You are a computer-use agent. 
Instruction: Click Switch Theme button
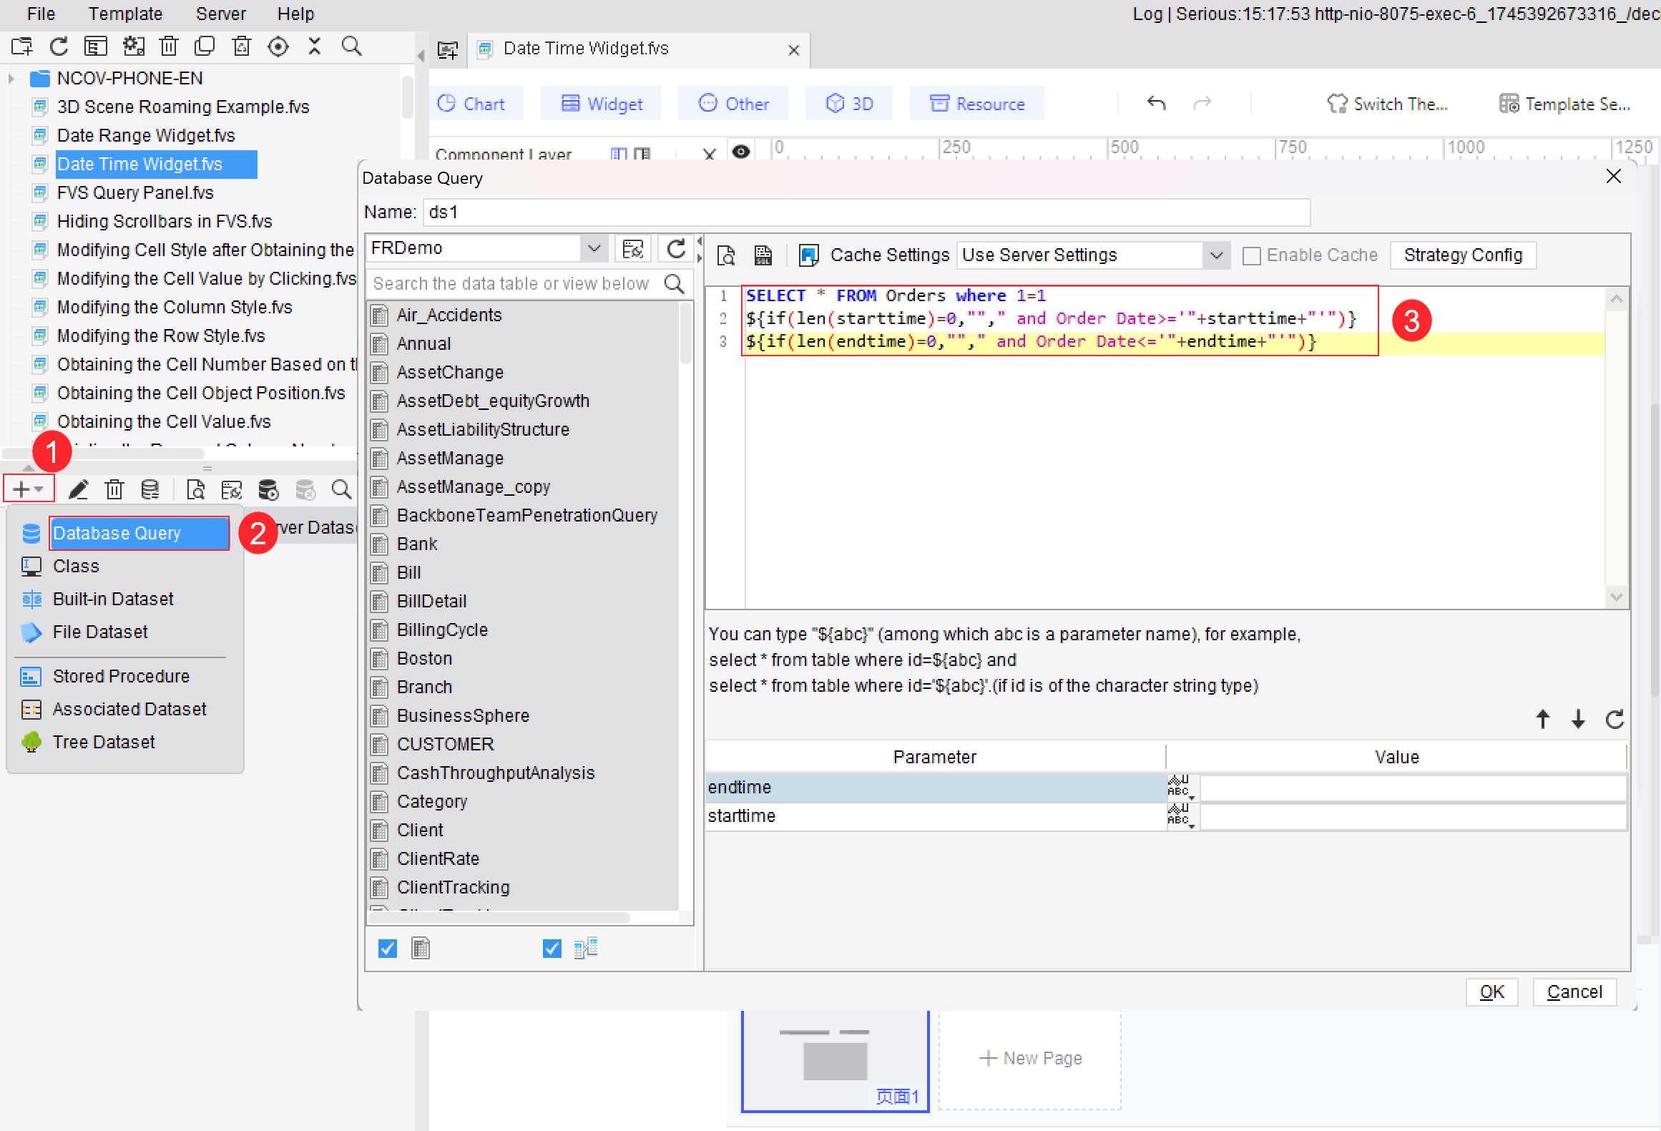(1387, 104)
